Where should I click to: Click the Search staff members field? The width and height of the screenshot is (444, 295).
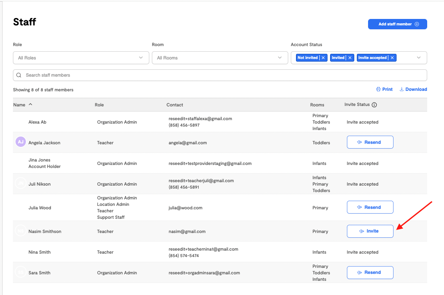pos(220,75)
